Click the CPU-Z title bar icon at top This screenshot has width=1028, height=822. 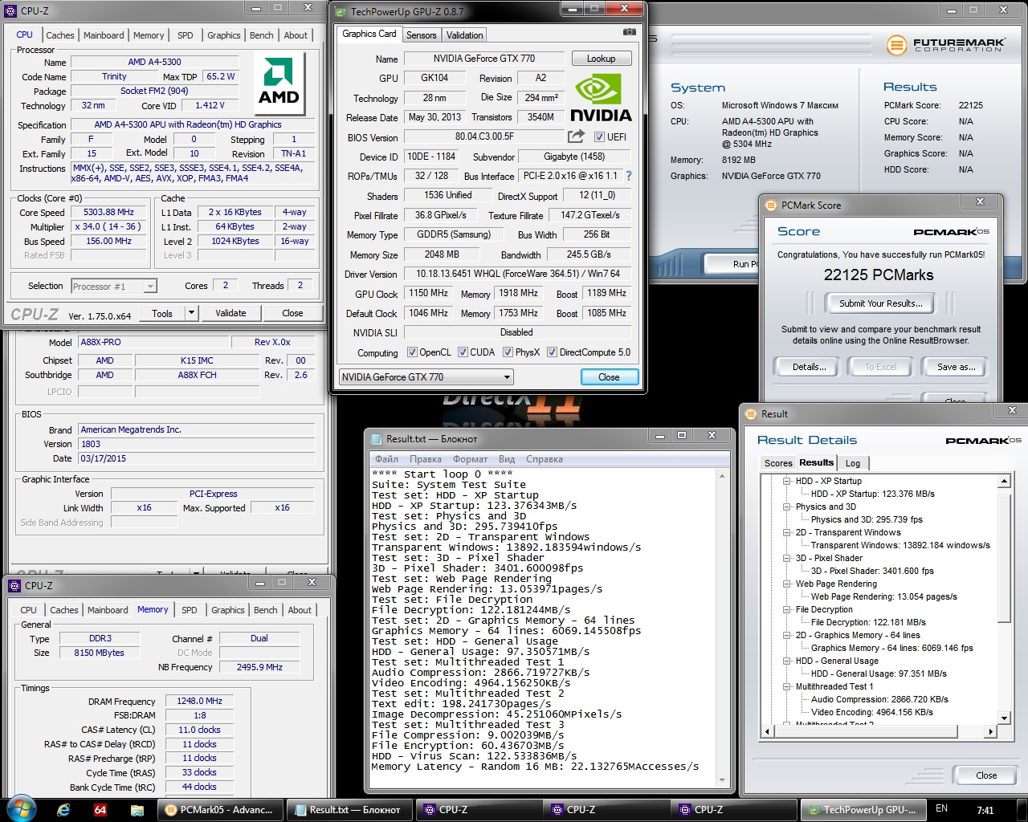point(12,10)
